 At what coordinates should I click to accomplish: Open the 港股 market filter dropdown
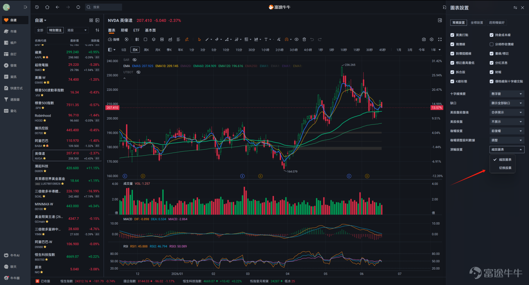click(x=77, y=30)
